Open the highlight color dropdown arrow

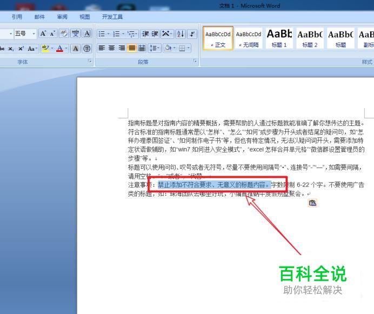point(52,49)
